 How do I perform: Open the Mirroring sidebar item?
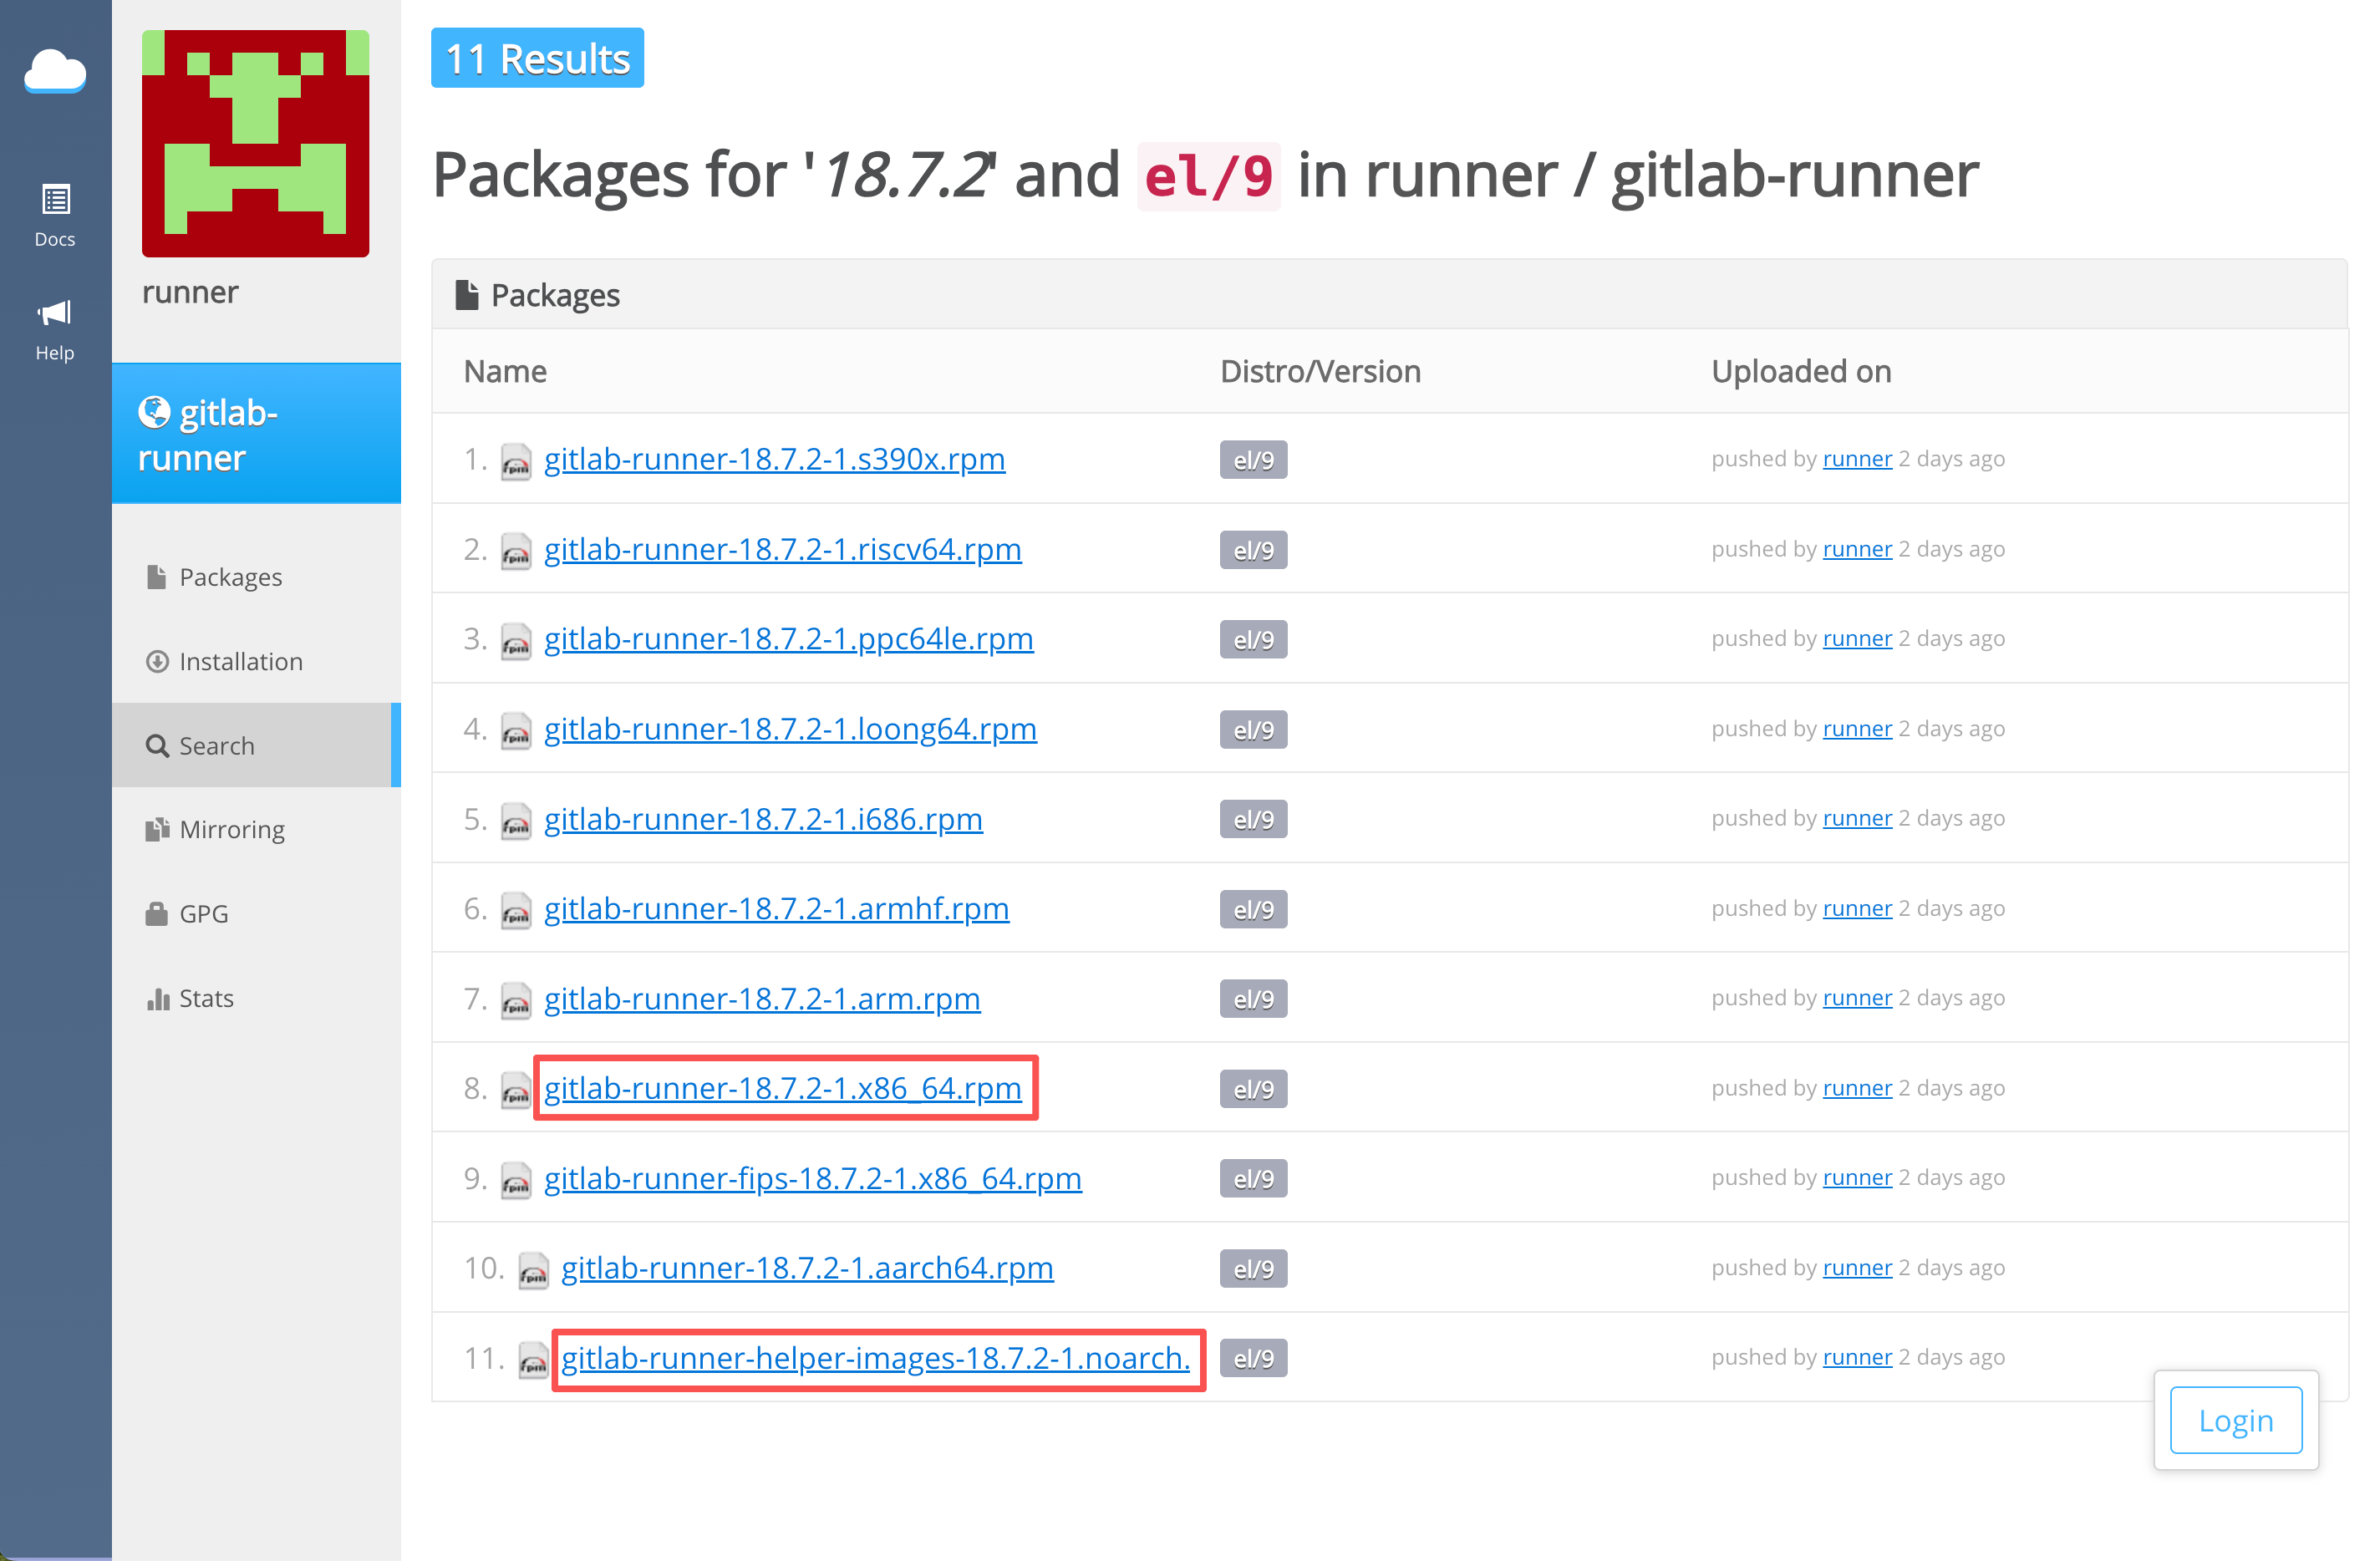[x=231, y=829]
